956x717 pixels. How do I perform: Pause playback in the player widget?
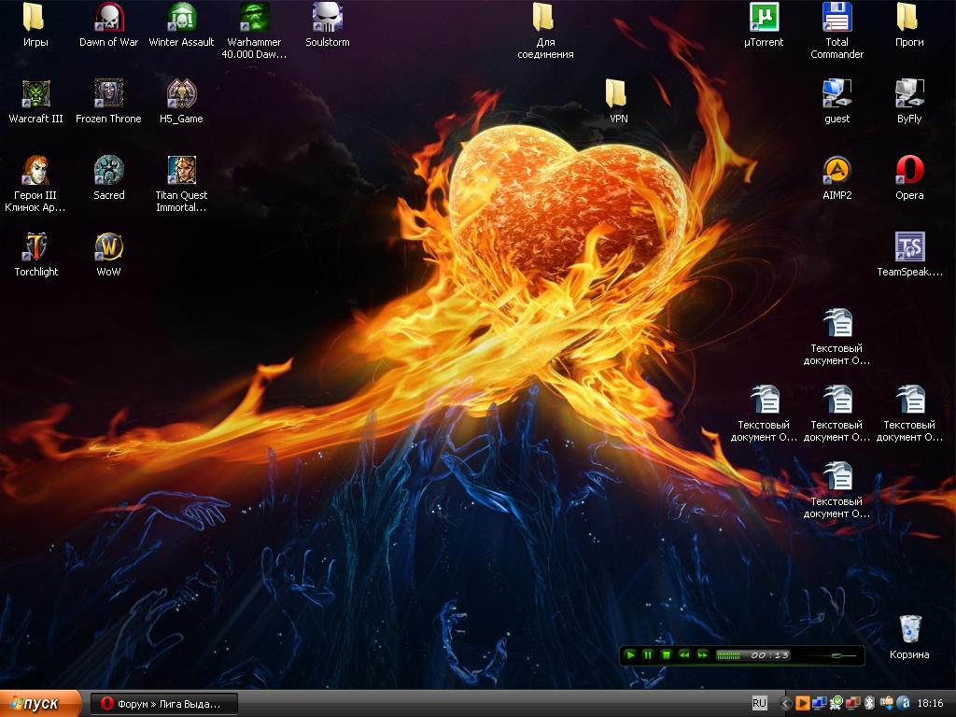648,655
